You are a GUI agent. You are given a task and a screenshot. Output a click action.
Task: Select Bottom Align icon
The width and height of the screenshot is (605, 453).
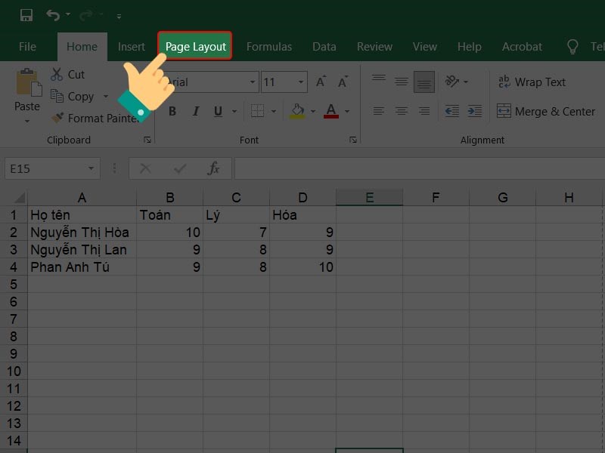point(424,82)
